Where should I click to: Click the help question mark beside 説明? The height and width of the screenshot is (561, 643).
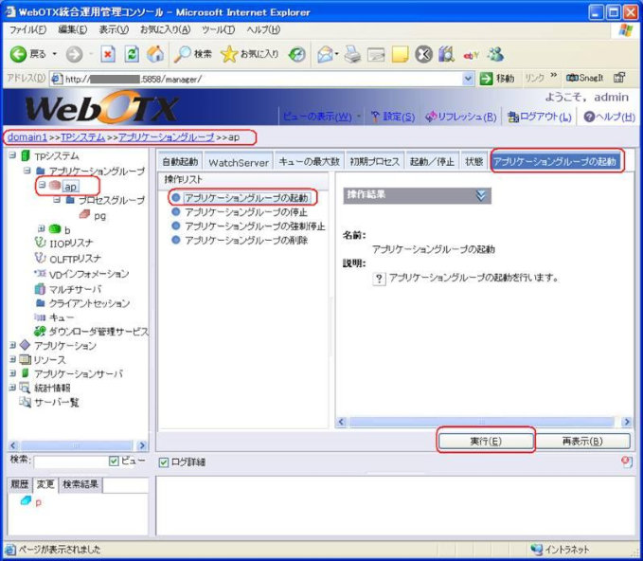379,279
